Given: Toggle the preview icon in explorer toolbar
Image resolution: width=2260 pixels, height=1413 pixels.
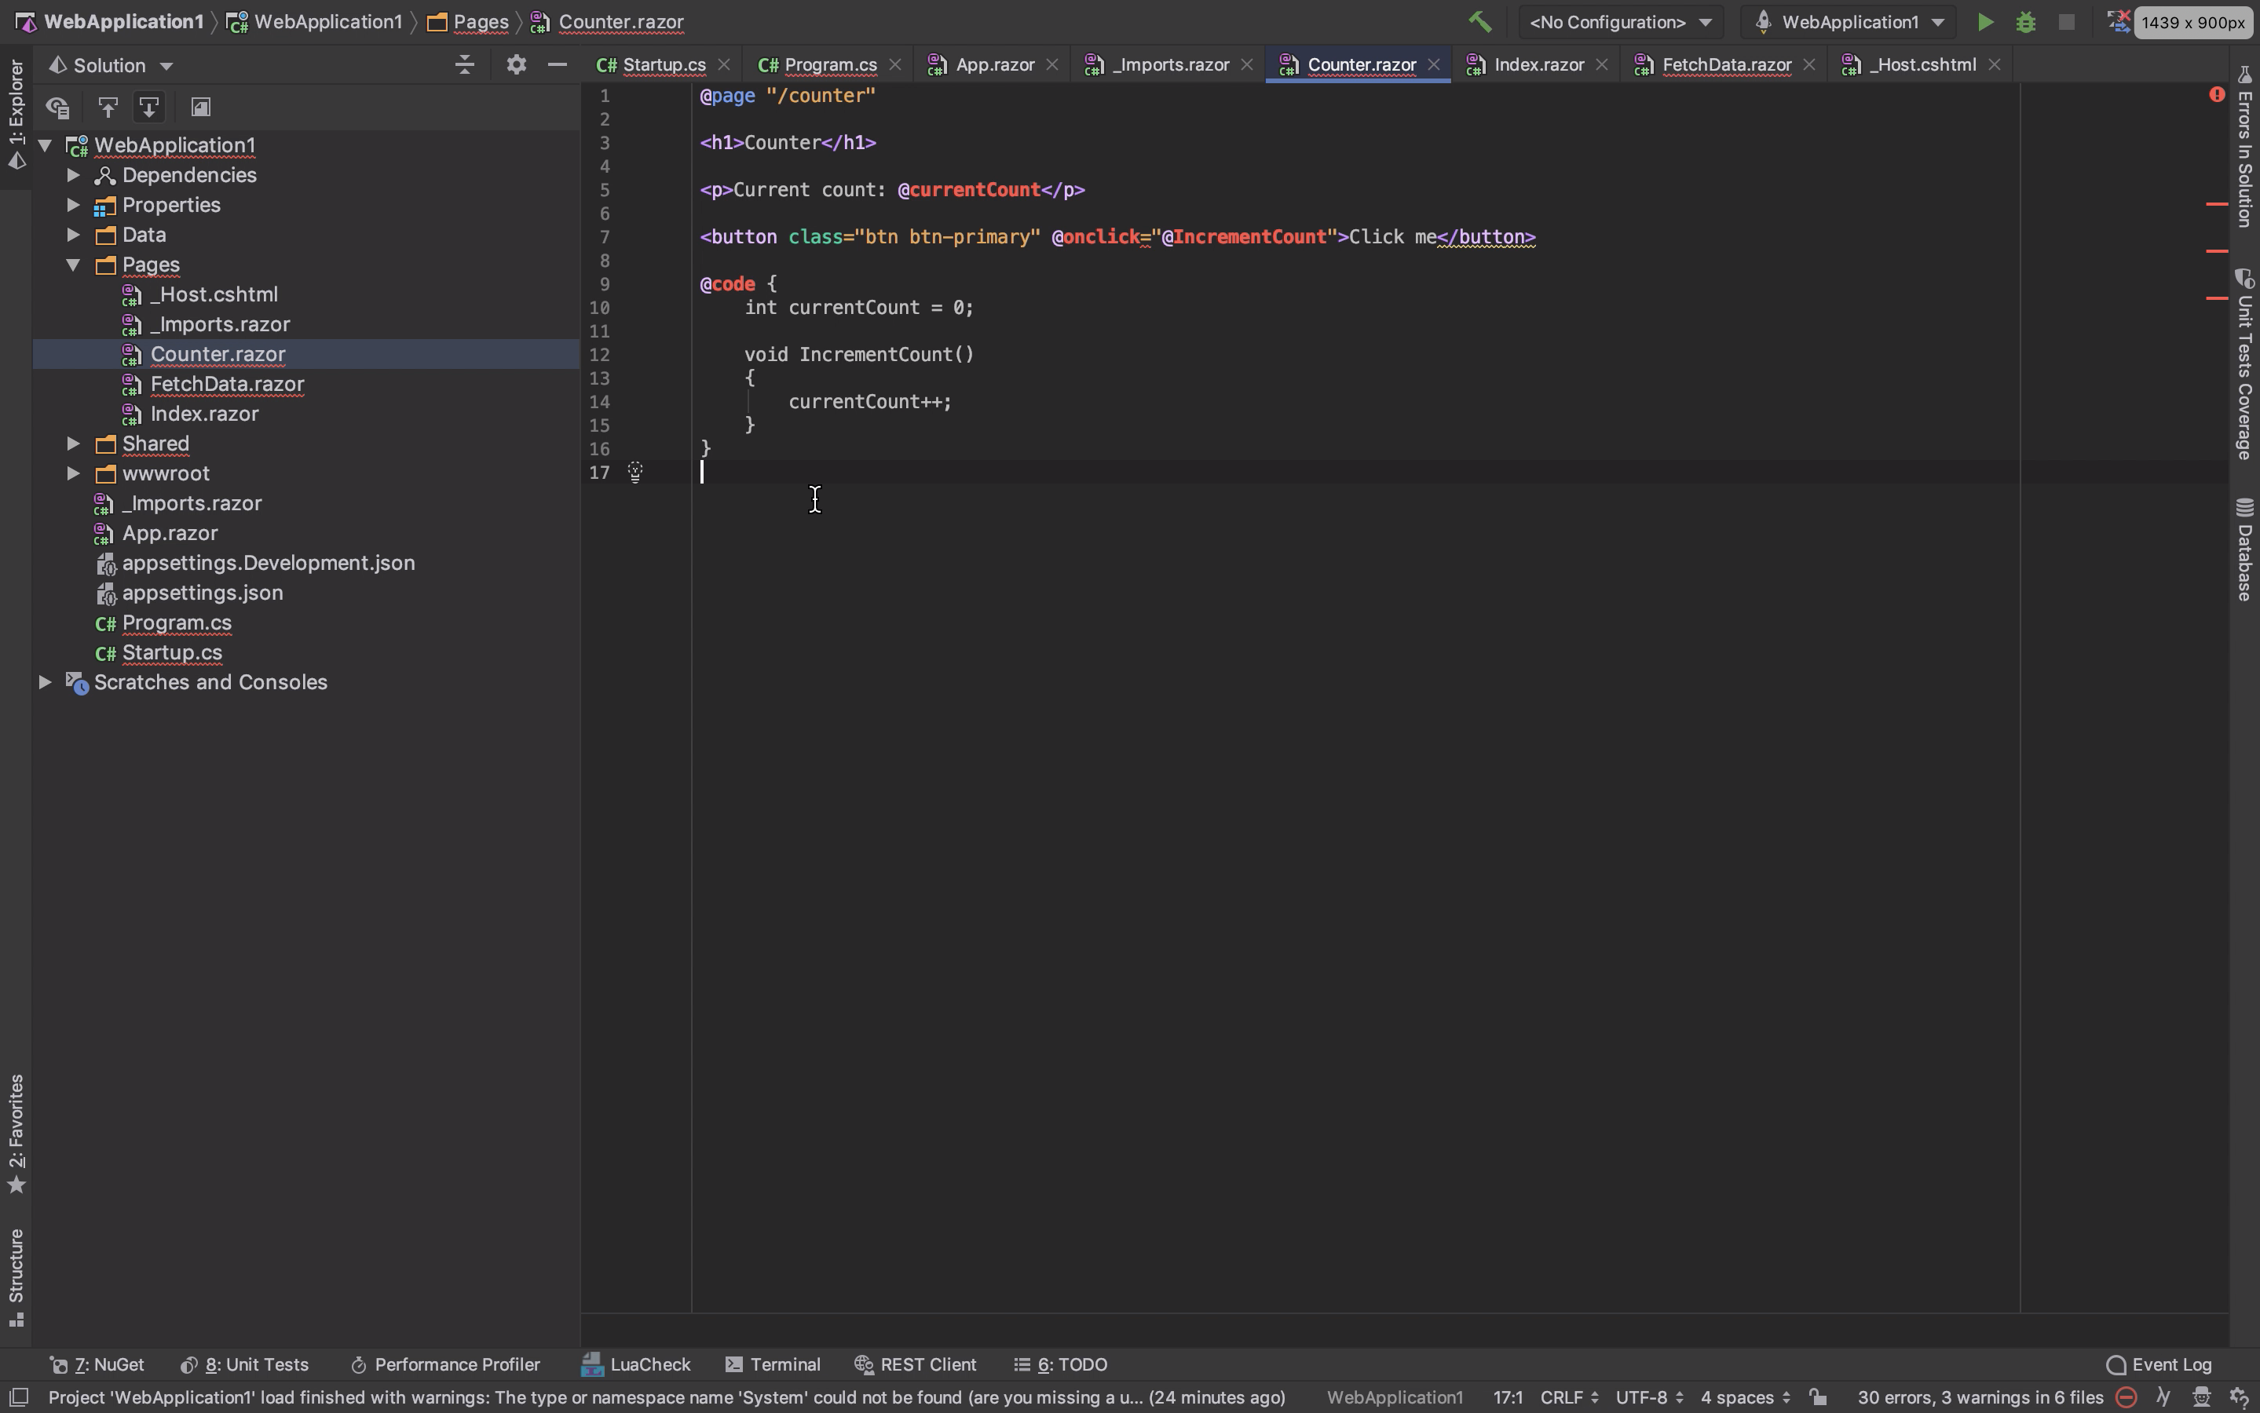Looking at the screenshot, I should click(200, 108).
